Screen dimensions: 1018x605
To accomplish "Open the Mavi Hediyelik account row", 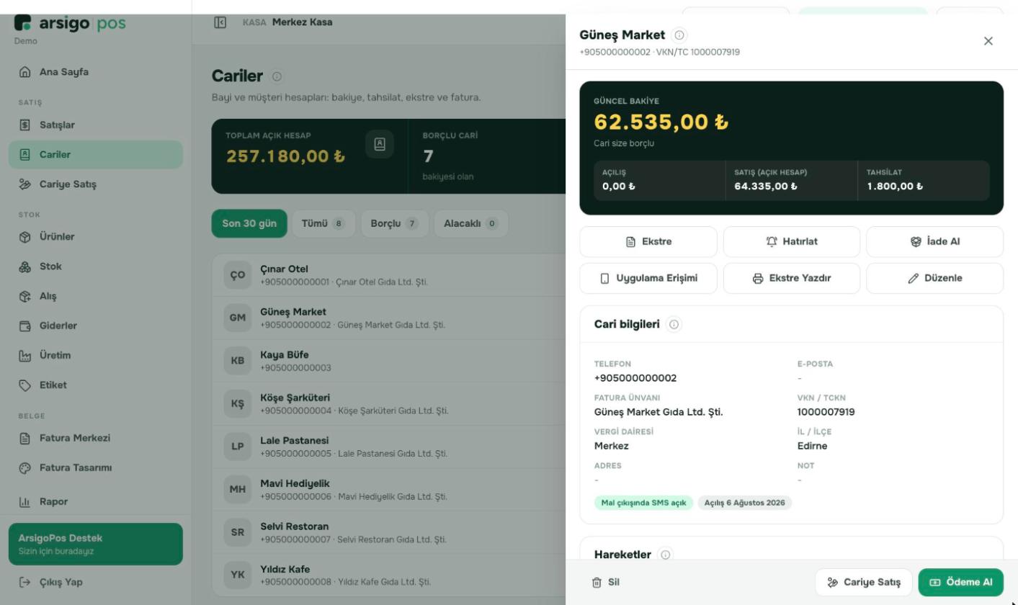I will [x=389, y=489].
